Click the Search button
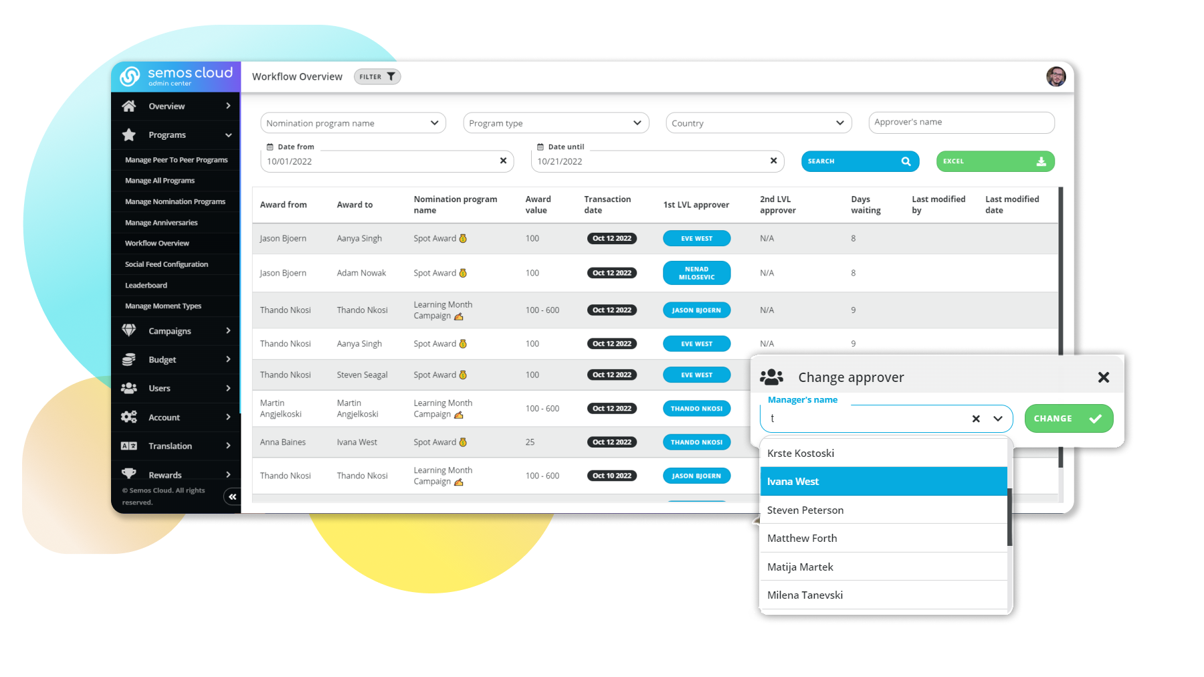1204x677 pixels. 860,161
